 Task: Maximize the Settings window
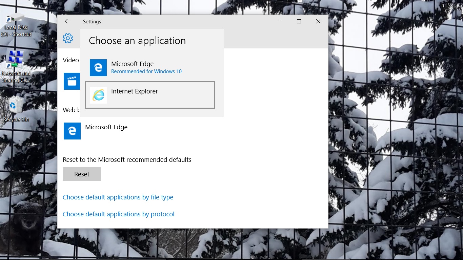[x=299, y=21]
